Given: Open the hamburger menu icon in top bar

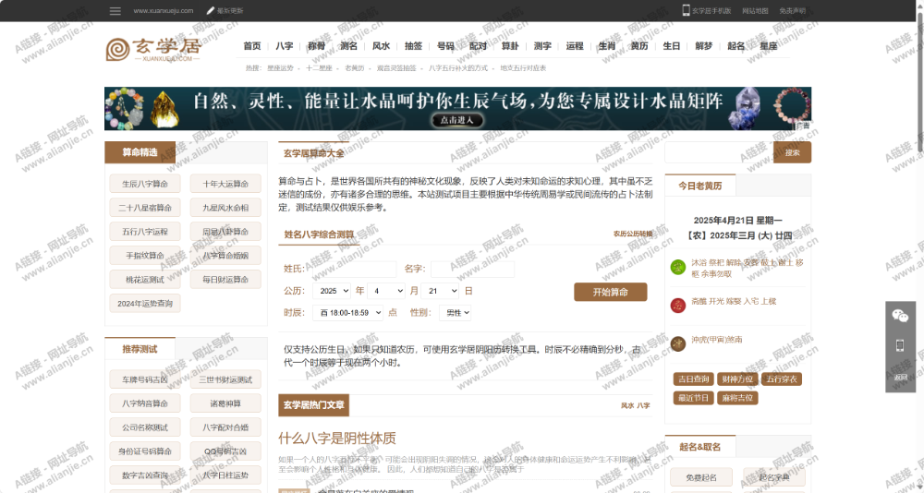Looking at the screenshot, I should point(115,10).
